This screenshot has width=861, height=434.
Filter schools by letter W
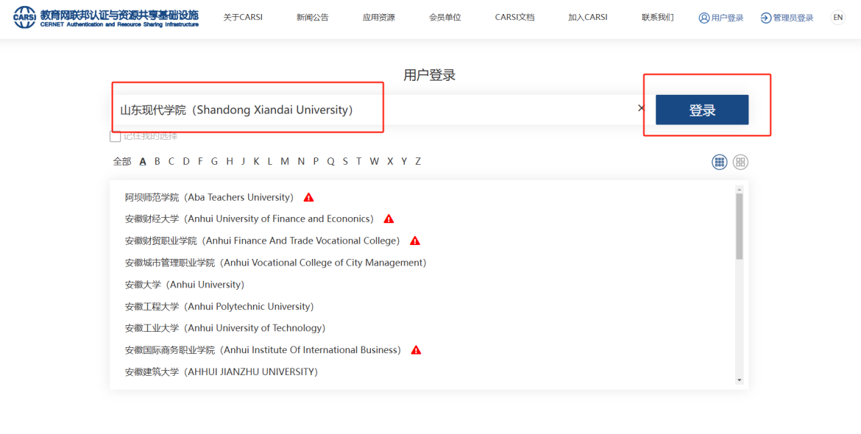374,161
